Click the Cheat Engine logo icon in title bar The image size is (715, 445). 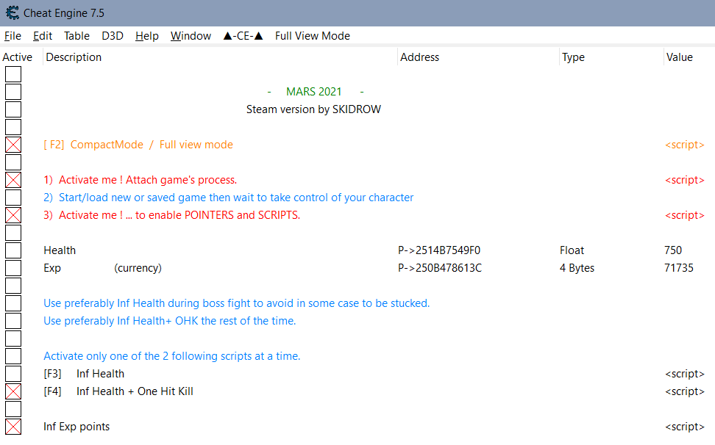click(13, 12)
